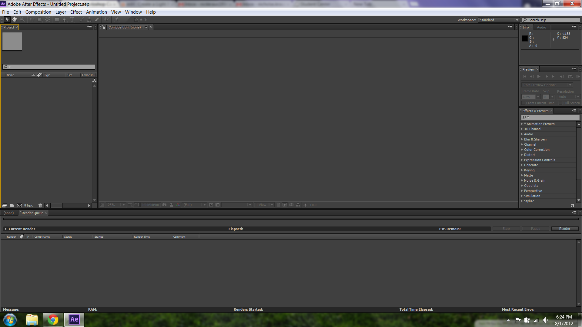Expand the Current Render details

[x=5, y=229]
